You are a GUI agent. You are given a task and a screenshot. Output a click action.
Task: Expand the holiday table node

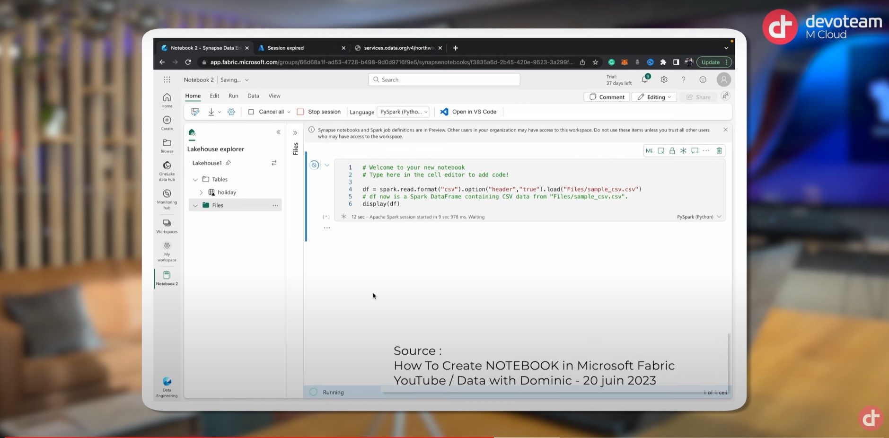tap(201, 193)
